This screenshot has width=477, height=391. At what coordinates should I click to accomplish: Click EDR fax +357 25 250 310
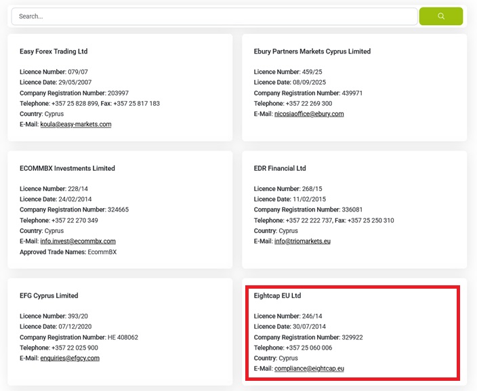(x=371, y=220)
